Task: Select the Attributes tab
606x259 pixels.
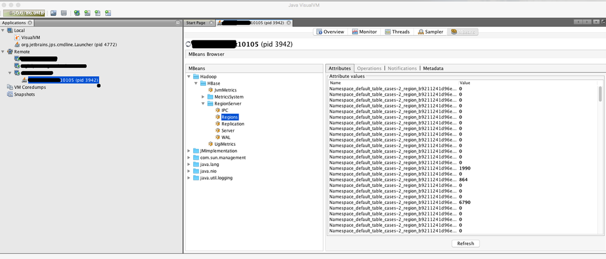Action: pyautogui.click(x=339, y=68)
